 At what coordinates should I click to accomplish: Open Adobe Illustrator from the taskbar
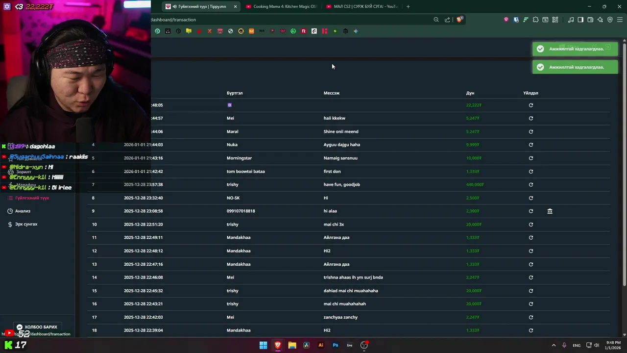[321, 345]
